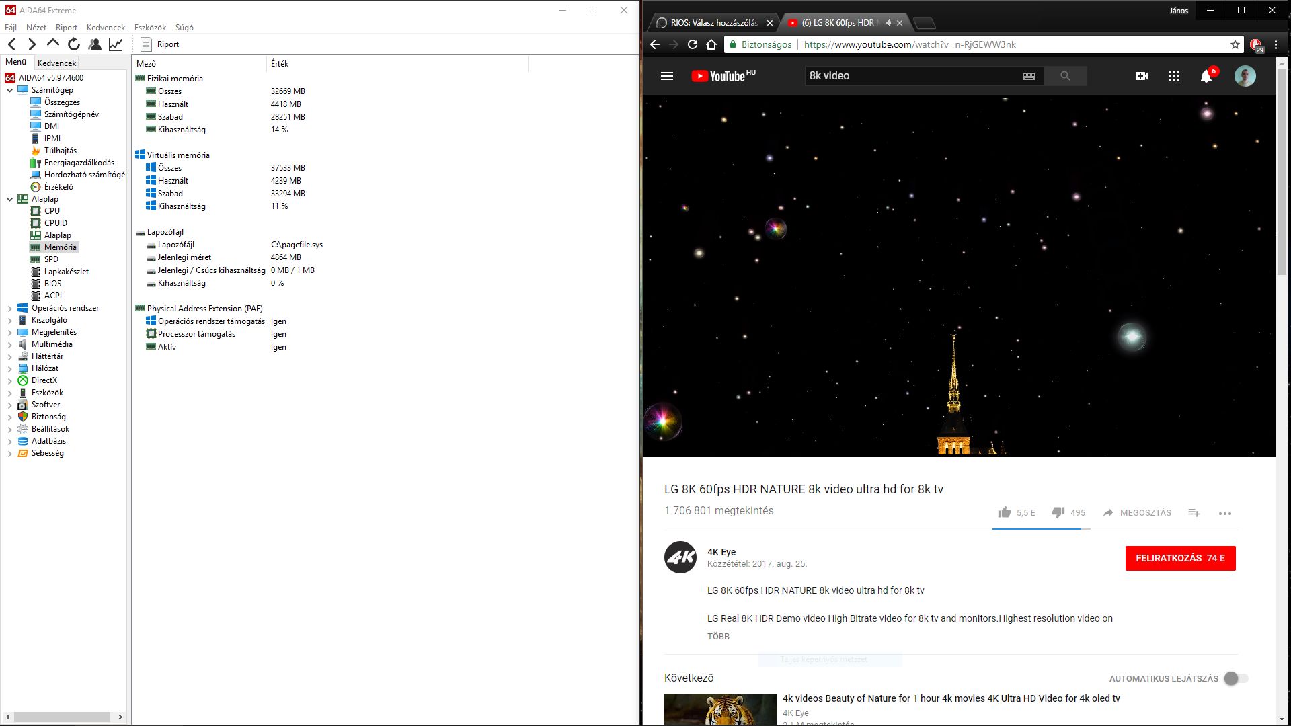Open the AIDA64 graph toolbar icon

pos(116,44)
